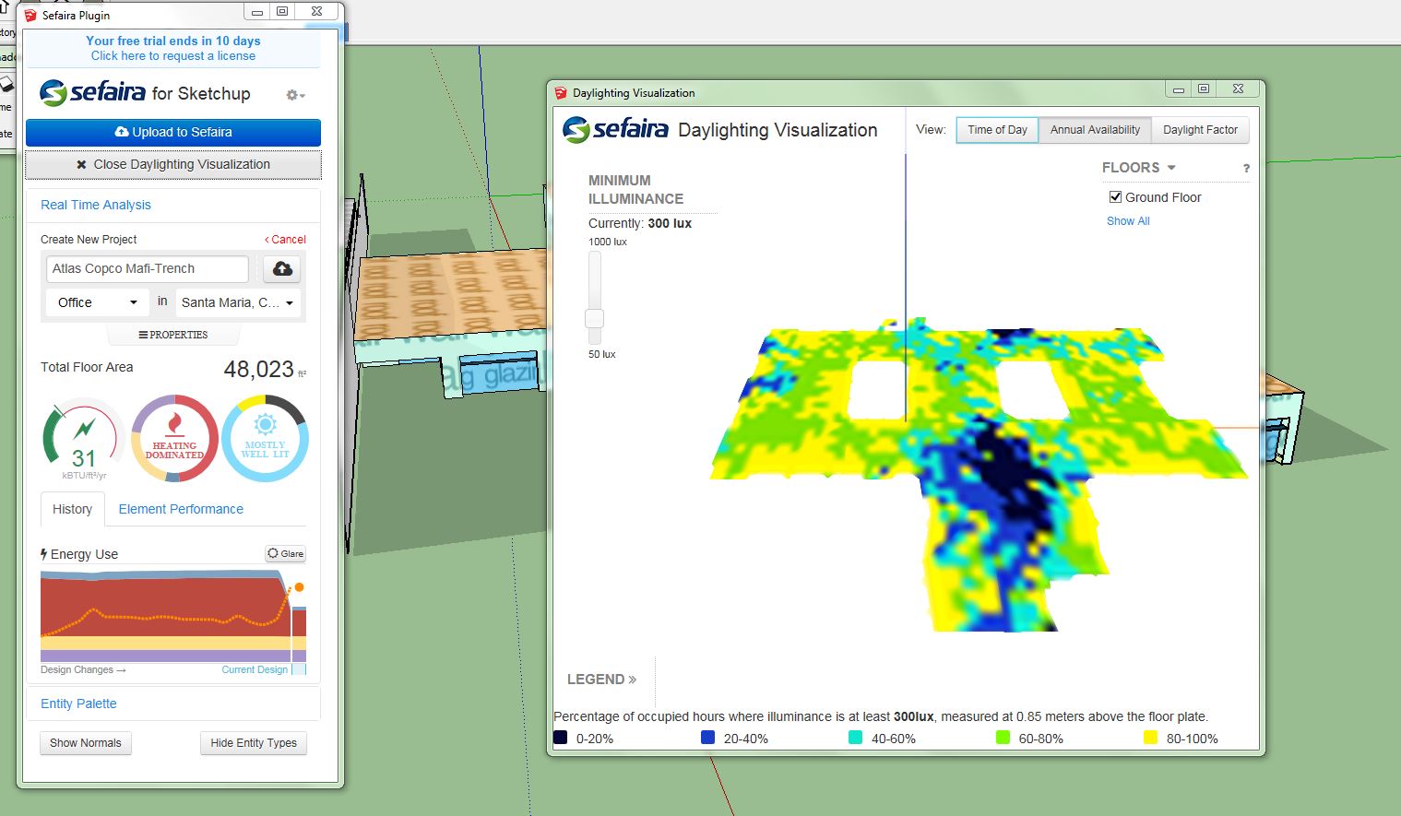
Task: Click the SketchUp icon in Sefaira Plugin title bar
Action: 30,15
